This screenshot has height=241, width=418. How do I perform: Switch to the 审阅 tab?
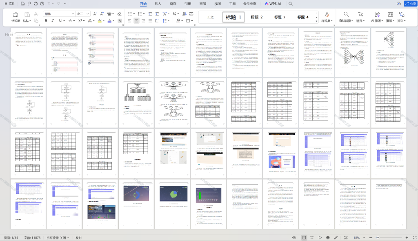[202, 4]
